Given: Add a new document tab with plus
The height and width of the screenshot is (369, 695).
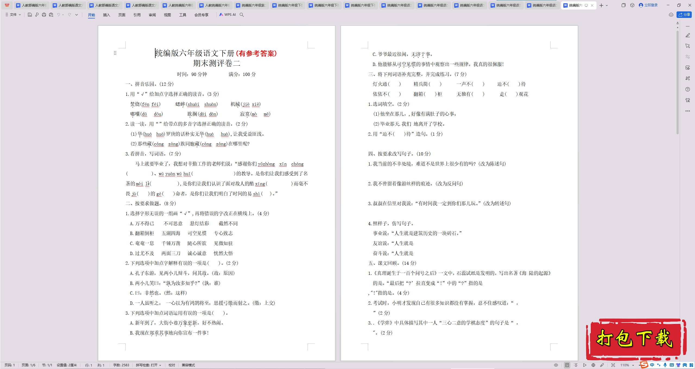Looking at the screenshot, I should coord(601,5).
